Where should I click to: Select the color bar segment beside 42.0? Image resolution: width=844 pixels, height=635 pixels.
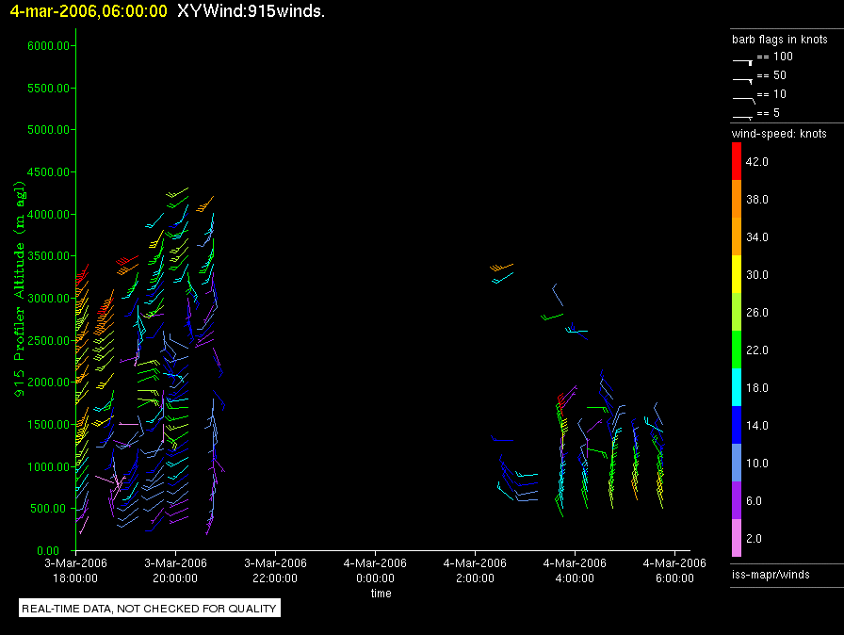point(738,162)
